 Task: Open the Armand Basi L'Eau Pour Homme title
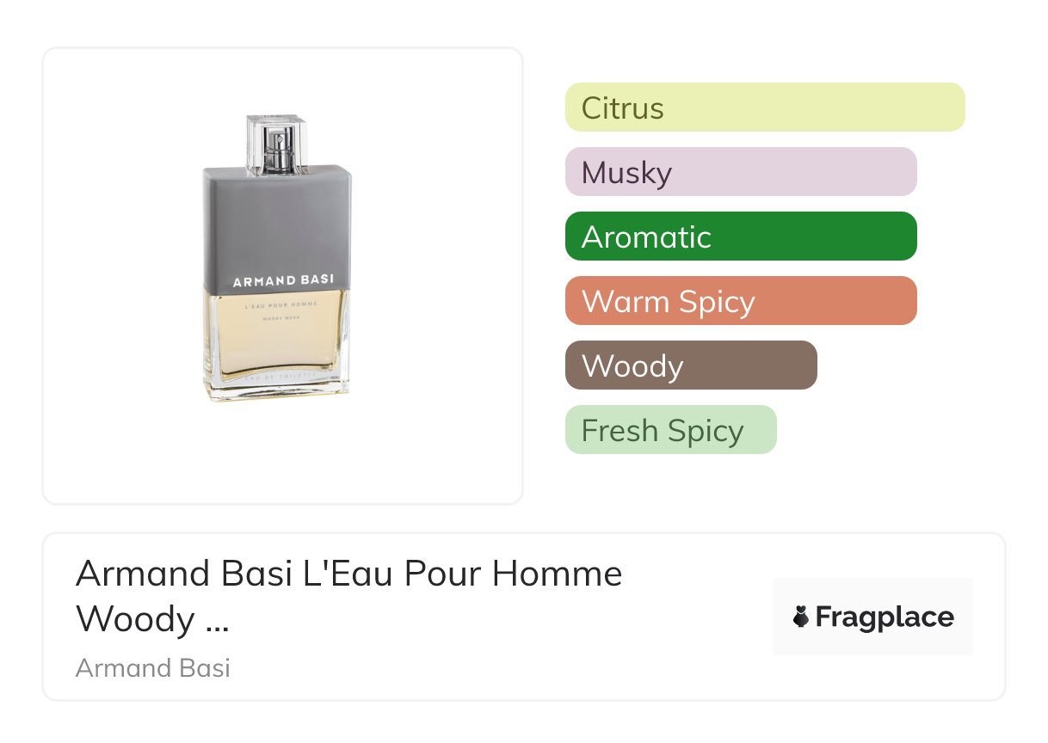[x=348, y=573]
